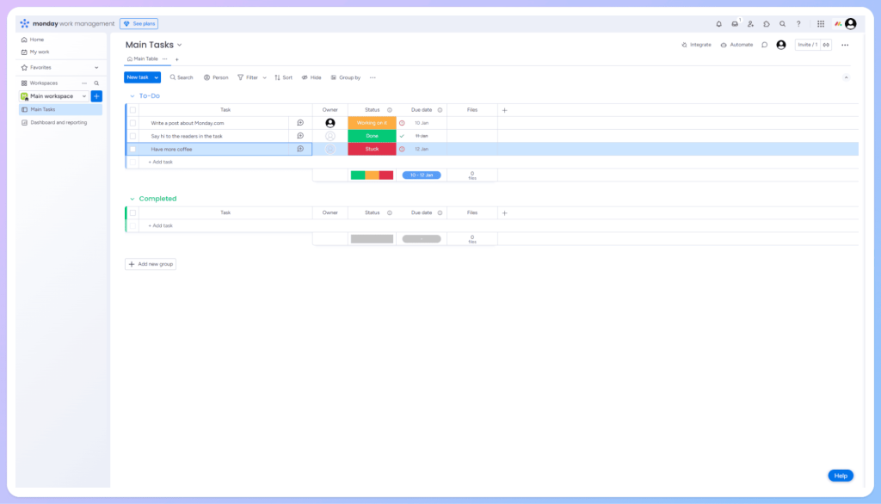Open Main Table tab three-dot options

[x=164, y=59]
